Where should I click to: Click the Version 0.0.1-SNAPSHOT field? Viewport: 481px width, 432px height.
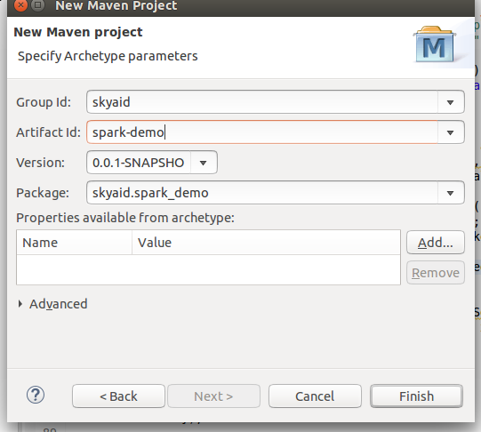[x=139, y=163]
